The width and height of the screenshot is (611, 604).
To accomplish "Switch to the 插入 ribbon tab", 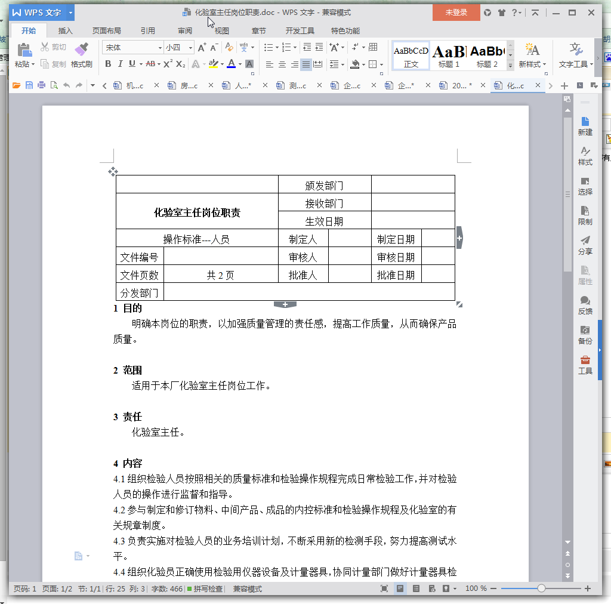I will [65, 31].
